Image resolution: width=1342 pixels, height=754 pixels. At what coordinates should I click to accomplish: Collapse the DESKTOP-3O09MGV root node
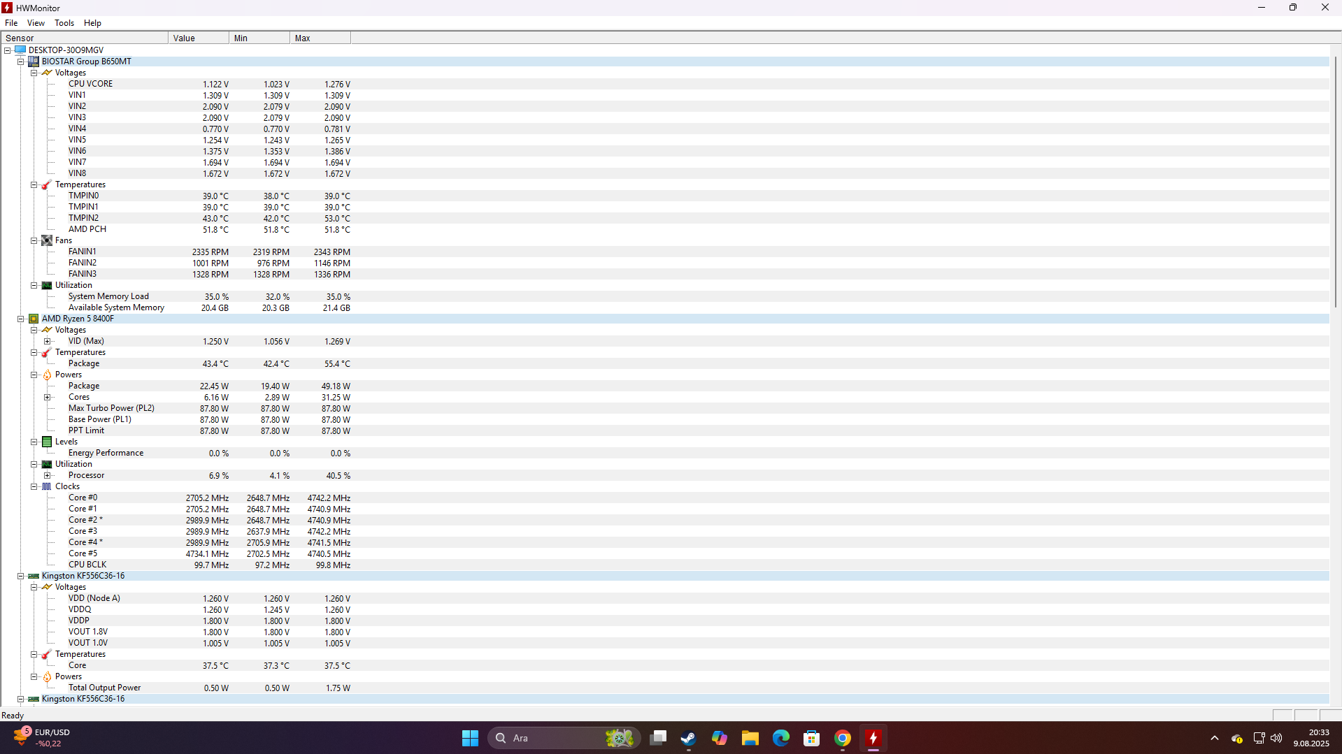coord(8,50)
